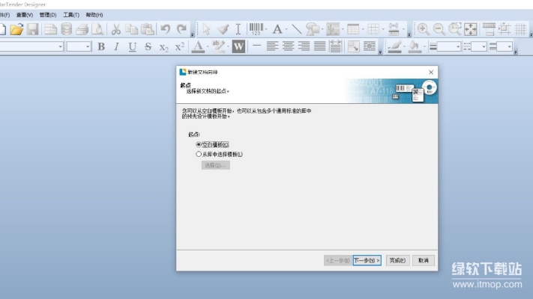Select the 从库中选择模板 radio option
The height and width of the screenshot is (299, 533).
pos(199,154)
